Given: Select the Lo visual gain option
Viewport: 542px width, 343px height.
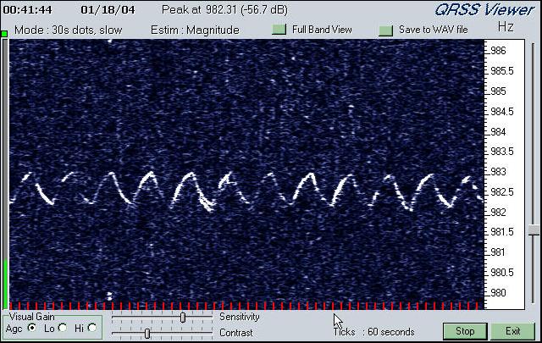Looking at the screenshot, I should 63,328.
